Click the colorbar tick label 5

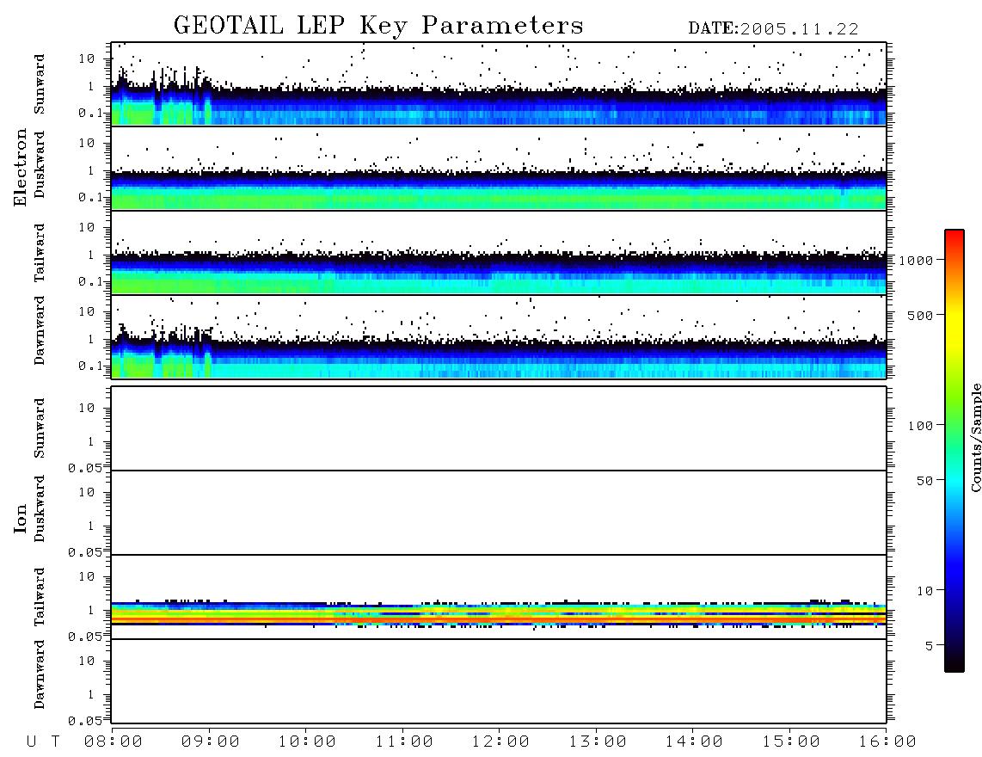[x=929, y=646]
